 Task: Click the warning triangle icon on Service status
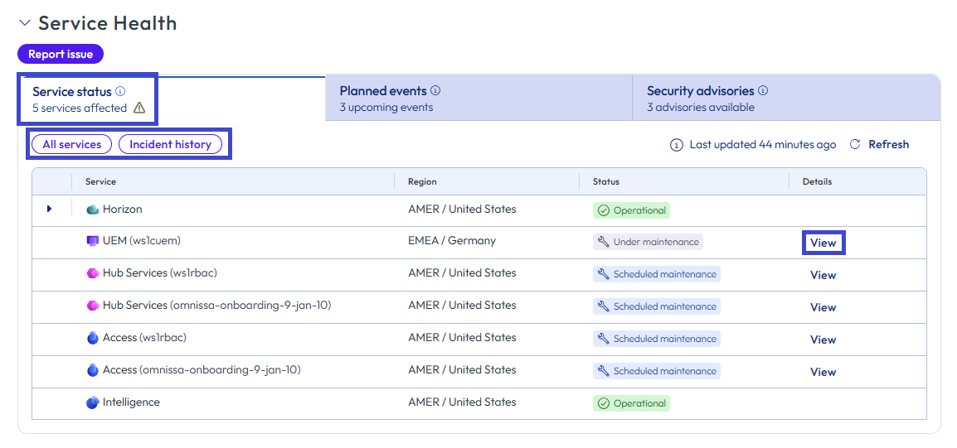[x=139, y=108]
